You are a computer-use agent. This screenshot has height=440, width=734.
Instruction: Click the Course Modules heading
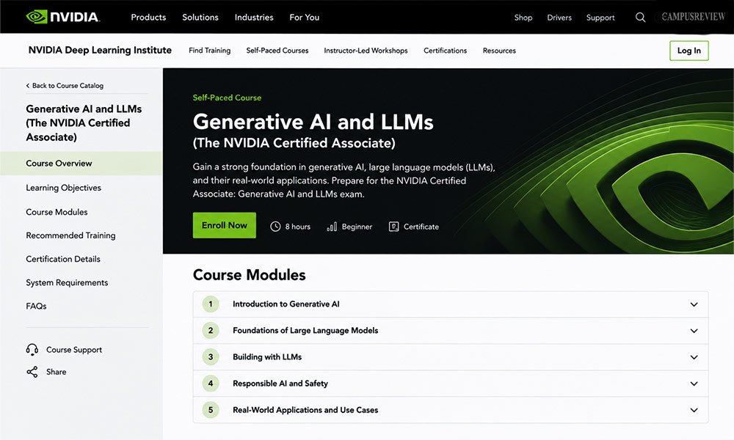click(x=249, y=274)
